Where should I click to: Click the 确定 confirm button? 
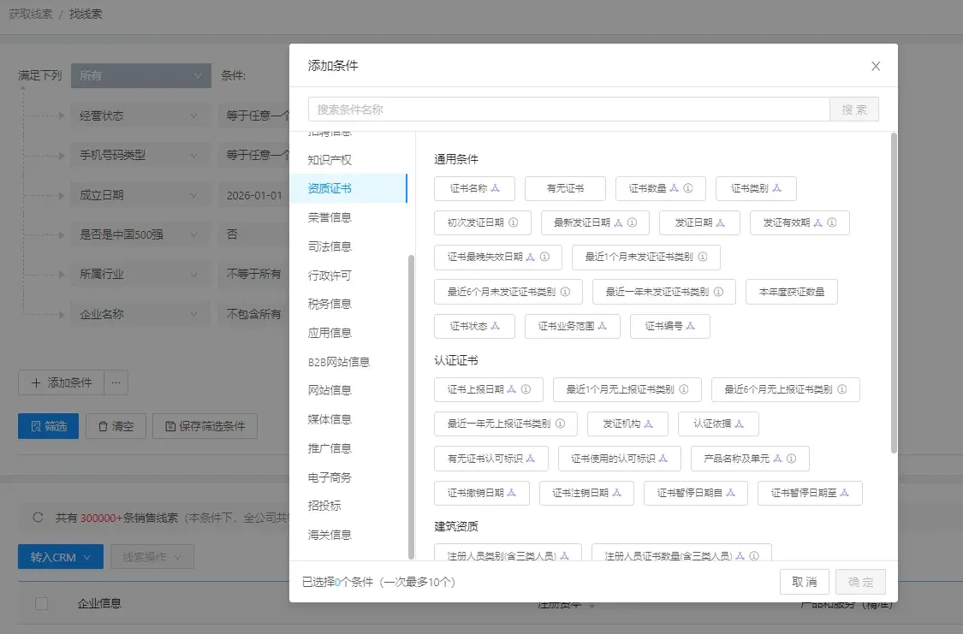tap(859, 582)
